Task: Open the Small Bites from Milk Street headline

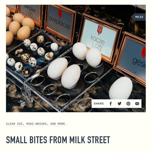Action: [x=58, y=140]
